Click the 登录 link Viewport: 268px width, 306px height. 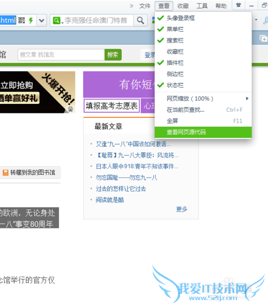point(150,55)
